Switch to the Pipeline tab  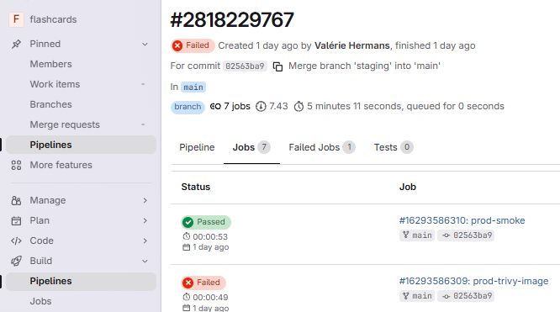pyautogui.click(x=197, y=147)
